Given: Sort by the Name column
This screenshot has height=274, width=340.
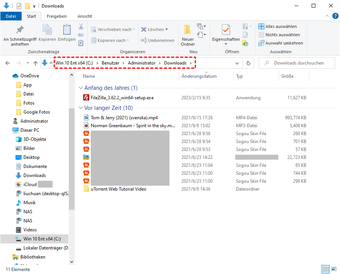Looking at the screenshot, I should coord(89,76).
